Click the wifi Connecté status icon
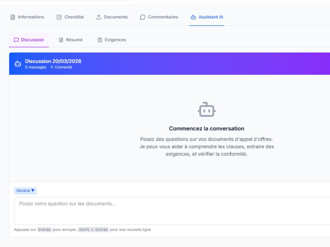 pos(52,67)
